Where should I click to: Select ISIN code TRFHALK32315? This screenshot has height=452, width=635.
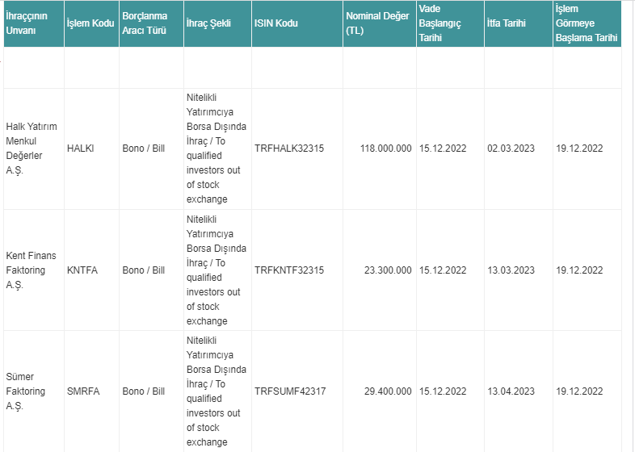tap(289, 149)
